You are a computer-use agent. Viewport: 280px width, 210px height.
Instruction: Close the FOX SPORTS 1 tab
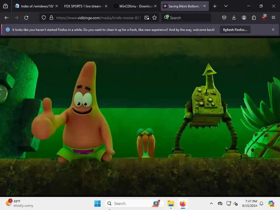[x=106, y=6]
